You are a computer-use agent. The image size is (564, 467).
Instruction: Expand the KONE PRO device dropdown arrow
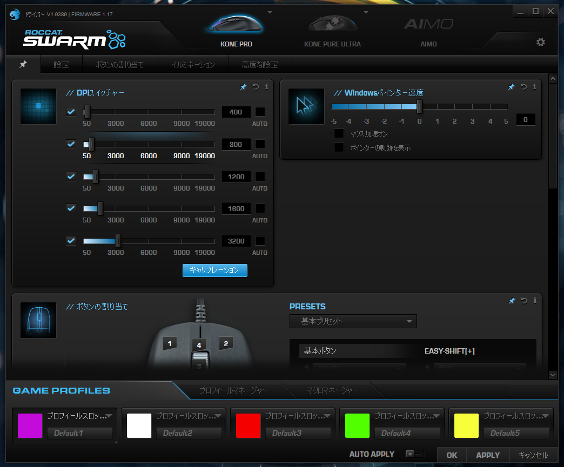pos(270,12)
